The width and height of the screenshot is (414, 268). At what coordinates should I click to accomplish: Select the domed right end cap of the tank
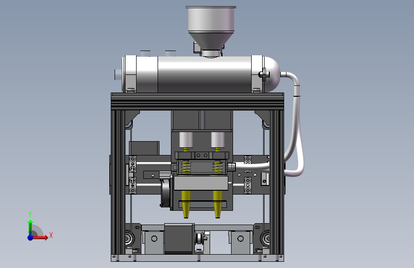click(272, 74)
